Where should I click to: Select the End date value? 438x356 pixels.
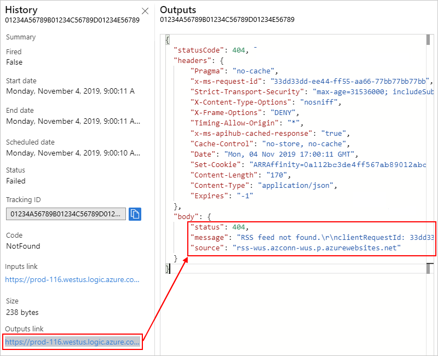(x=73, y=121)
